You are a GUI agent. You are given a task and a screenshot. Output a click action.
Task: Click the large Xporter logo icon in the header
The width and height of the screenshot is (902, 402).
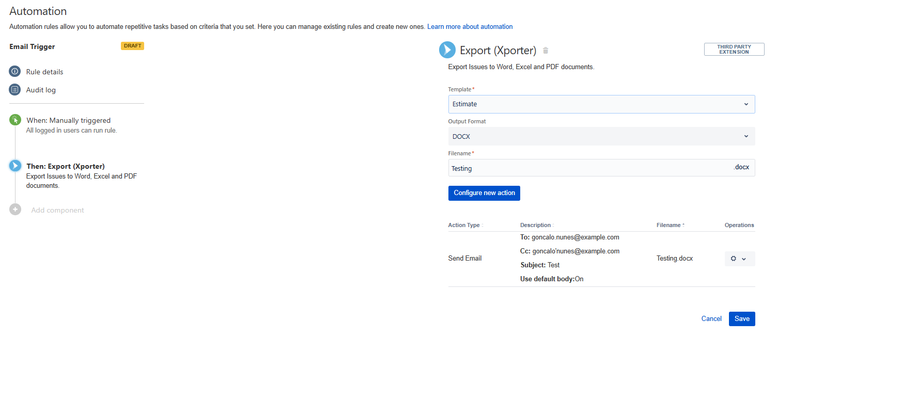[447, 50]
